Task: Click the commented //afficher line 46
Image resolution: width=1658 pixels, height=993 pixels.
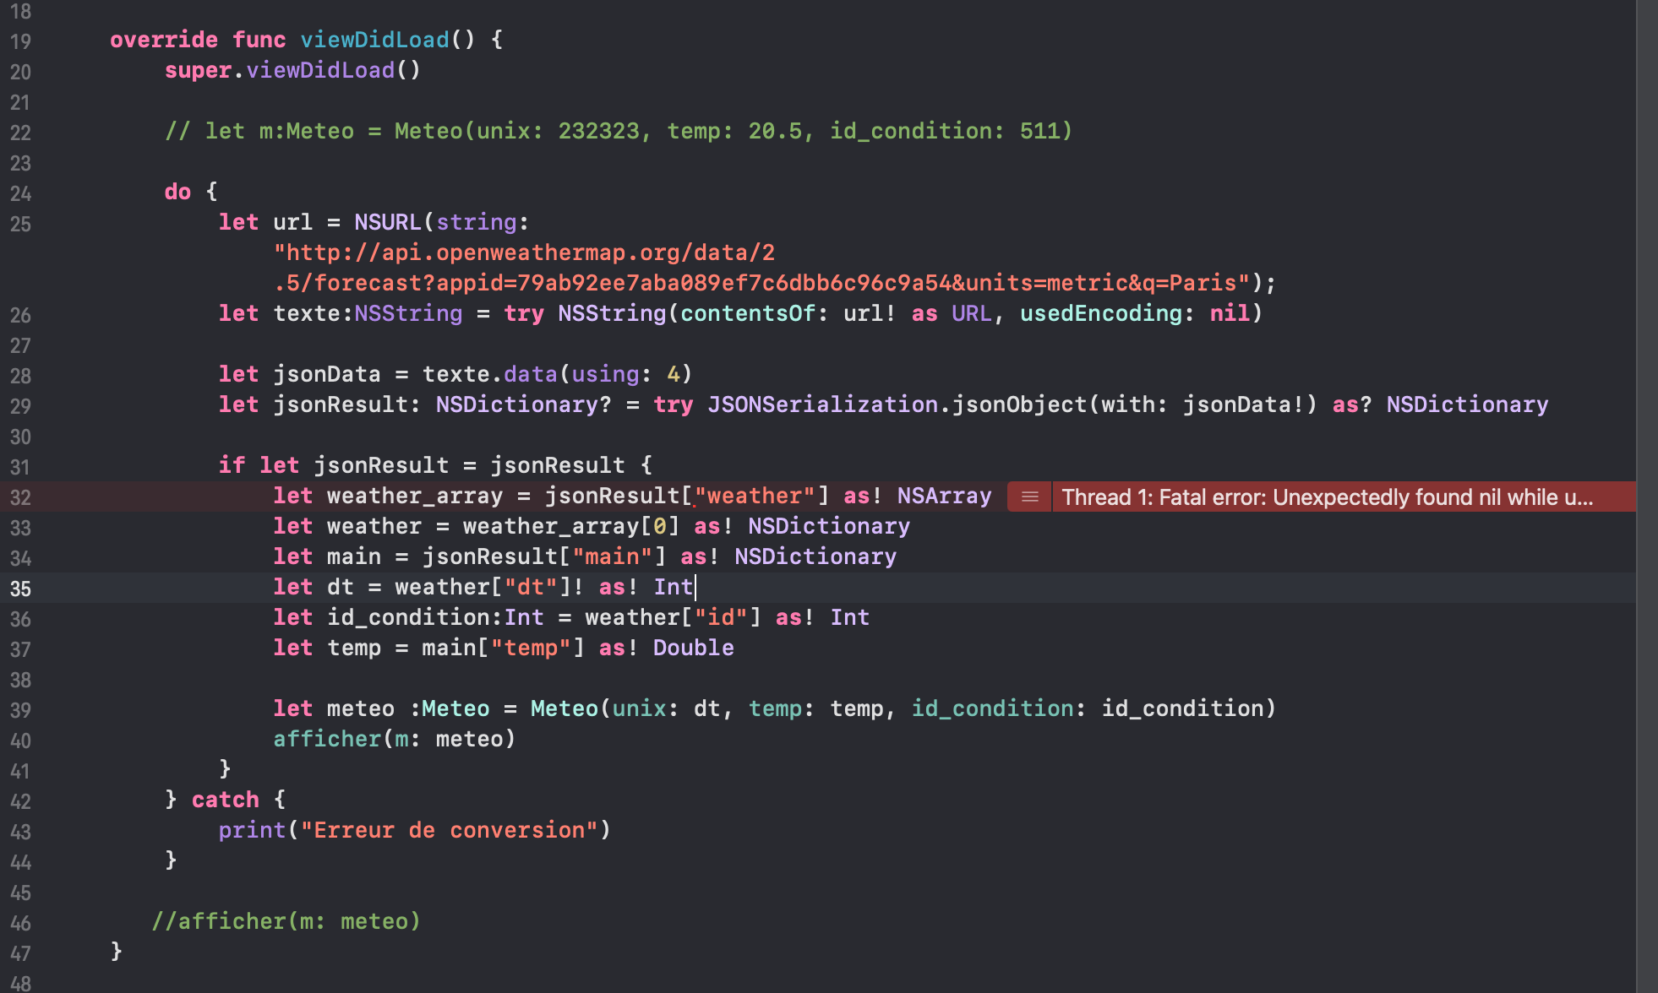Action: pos(286,921)
